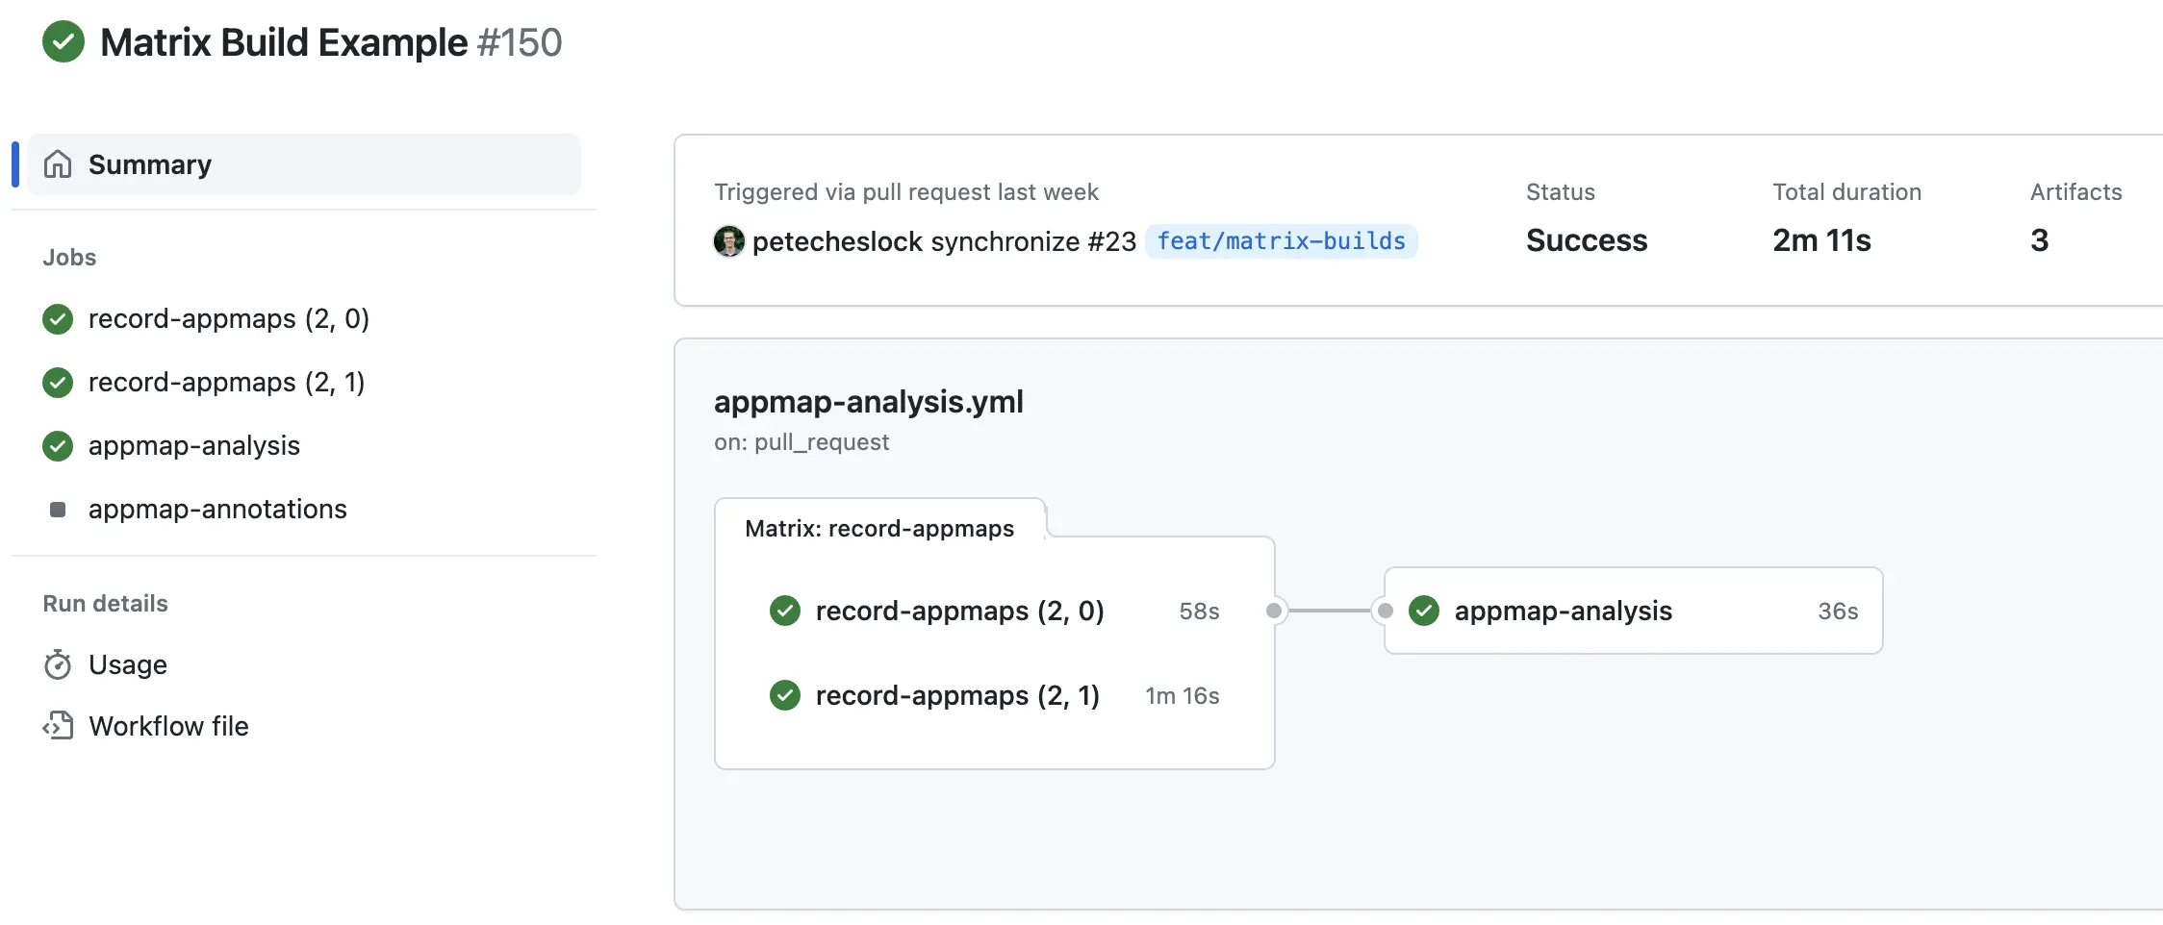This screenshot has height=925, width=2163.
Task: Click 'Triggered via pull request last week' text
Action: (x=906, y=192)
